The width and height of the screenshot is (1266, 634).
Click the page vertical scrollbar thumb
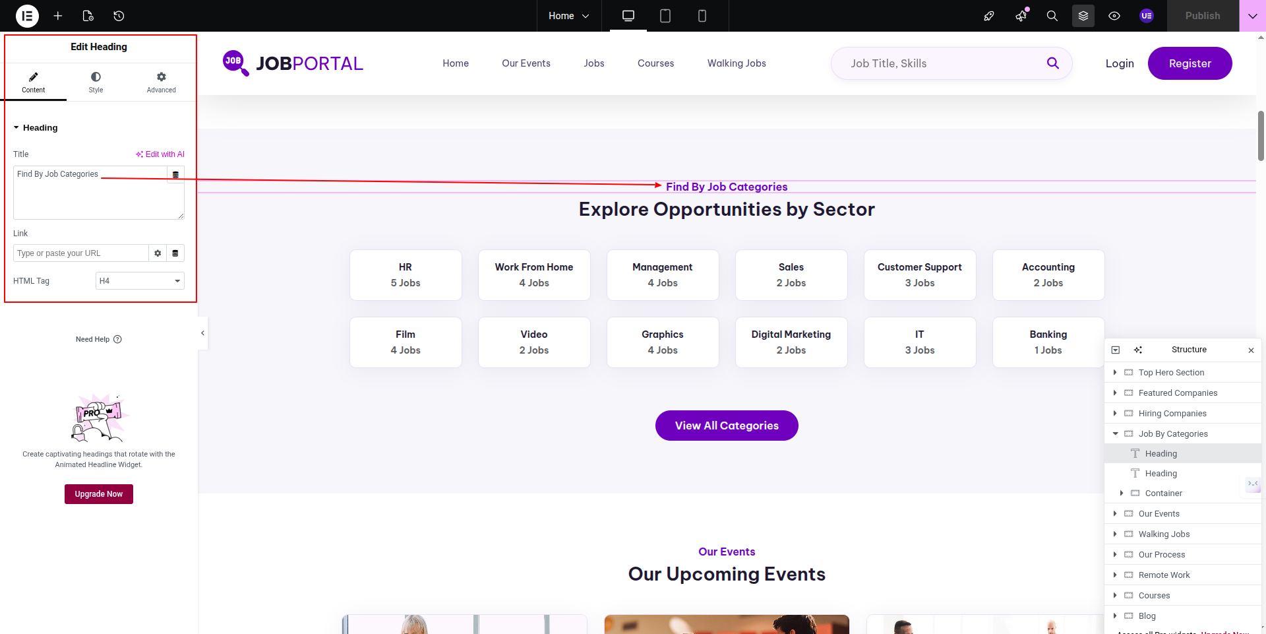click(1261, 135)
